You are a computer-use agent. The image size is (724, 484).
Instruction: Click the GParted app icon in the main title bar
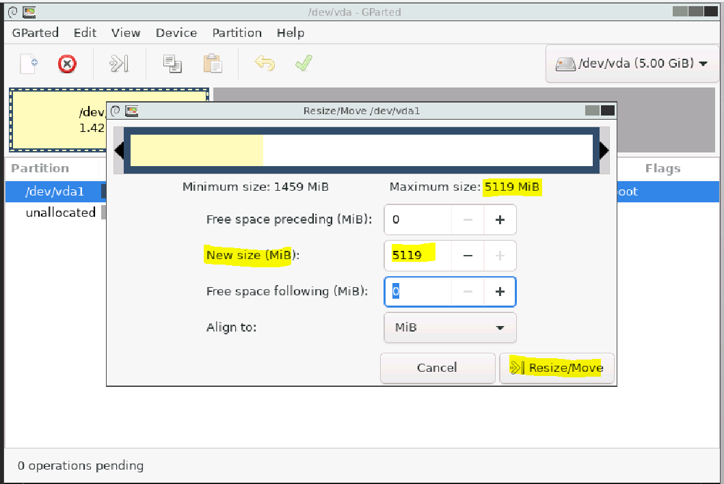pyautogui.click(x=29, y=12)
